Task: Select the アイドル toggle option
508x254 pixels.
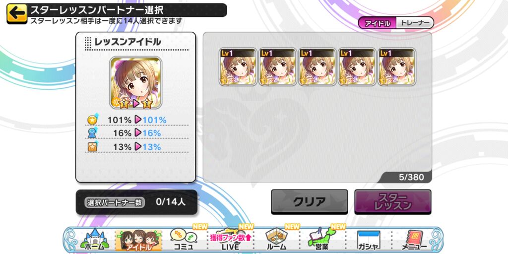Action: 378,23
